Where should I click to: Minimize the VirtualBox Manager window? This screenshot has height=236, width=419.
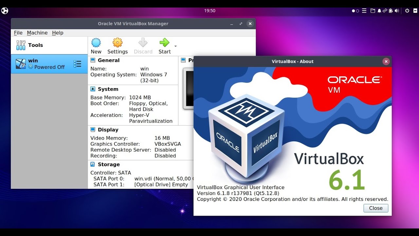click(x=232, y=24)
